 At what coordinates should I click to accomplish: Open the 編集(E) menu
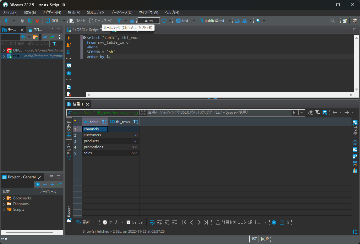(x=30, y=12)
